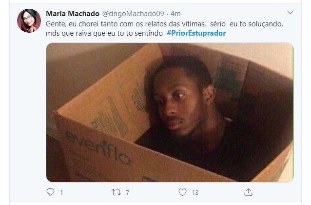The height and width of the screenshot is (205, 311).
Task: Expand the tweet options chevron
Action: 290,13
